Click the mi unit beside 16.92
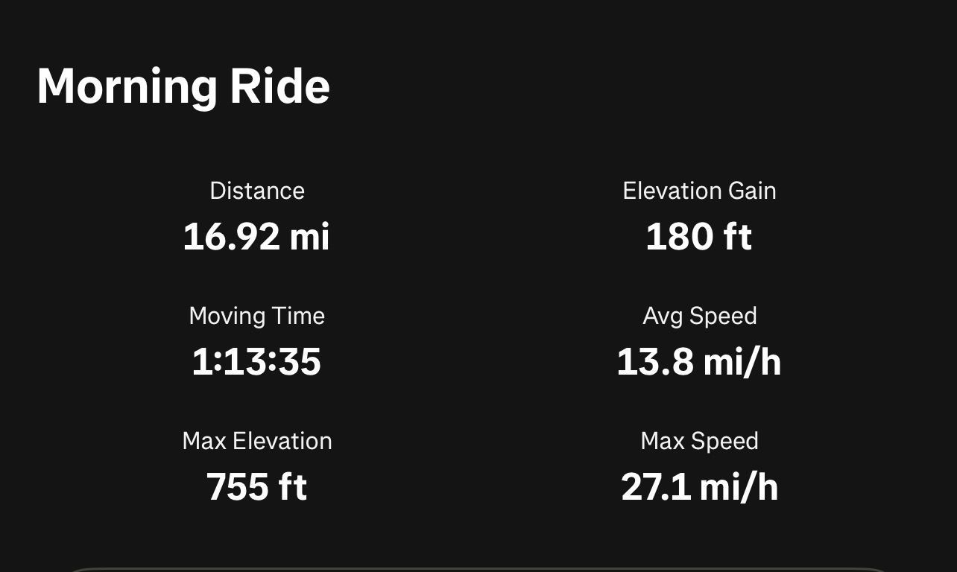957x572 pixels. point(309,237)
